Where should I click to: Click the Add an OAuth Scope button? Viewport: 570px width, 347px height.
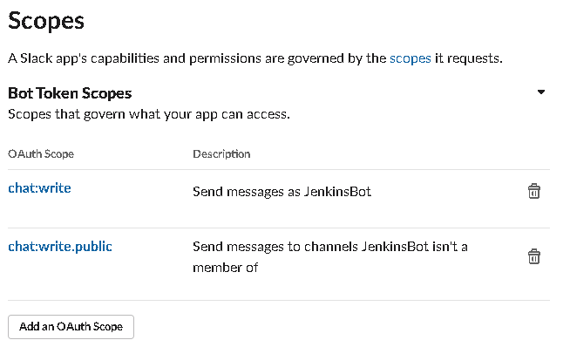(71, 327)
